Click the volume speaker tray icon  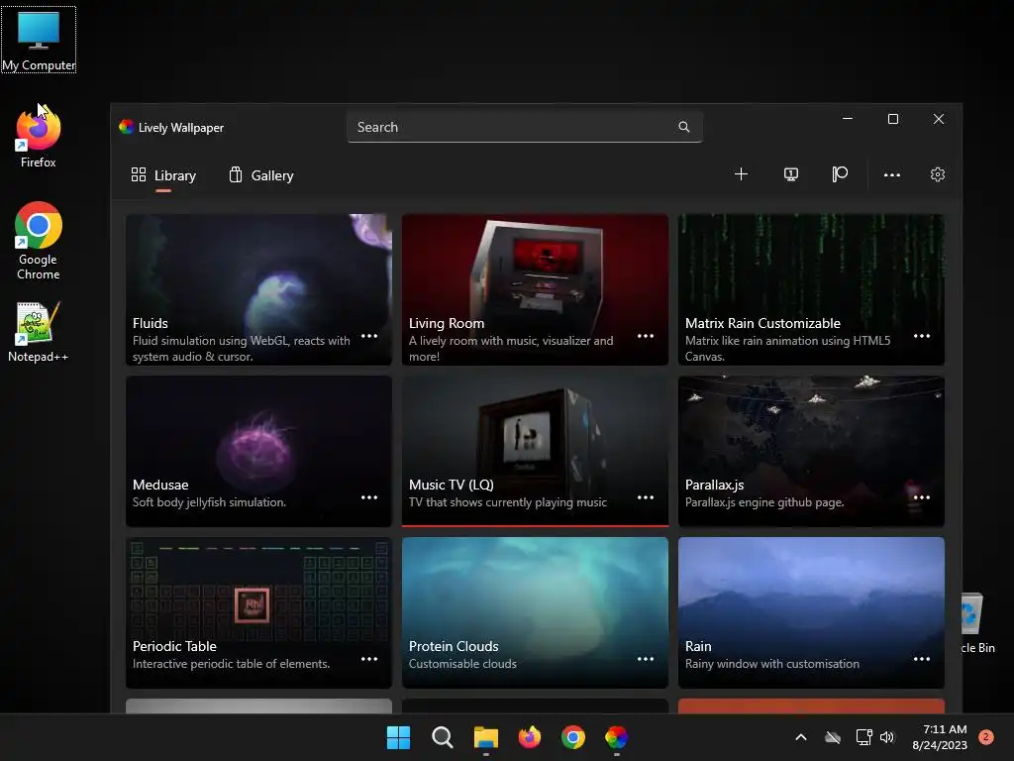[887, 737]
